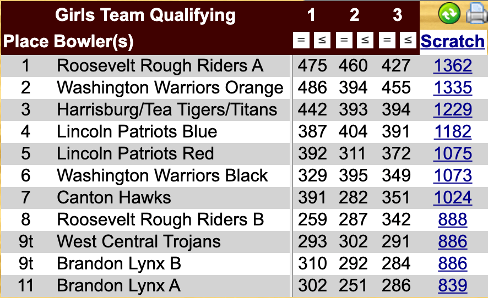488x298 pixels.
Task: Click the less-than-or-equal icon under game 3
Action: [x=408, y=40]
